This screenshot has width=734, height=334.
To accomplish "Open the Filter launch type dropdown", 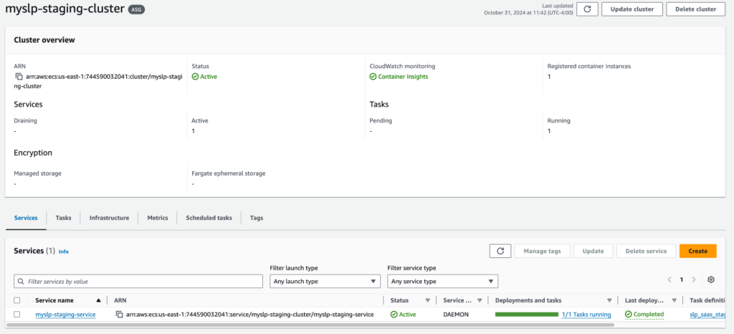I will (x=325, y=281).
